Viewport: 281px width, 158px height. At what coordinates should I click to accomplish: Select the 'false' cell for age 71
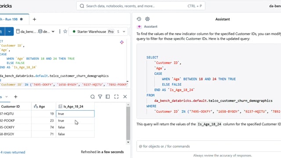pos(75,134)
